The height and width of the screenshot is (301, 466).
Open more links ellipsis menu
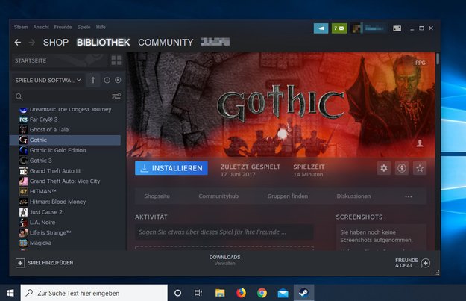click(x=409, y=196)
